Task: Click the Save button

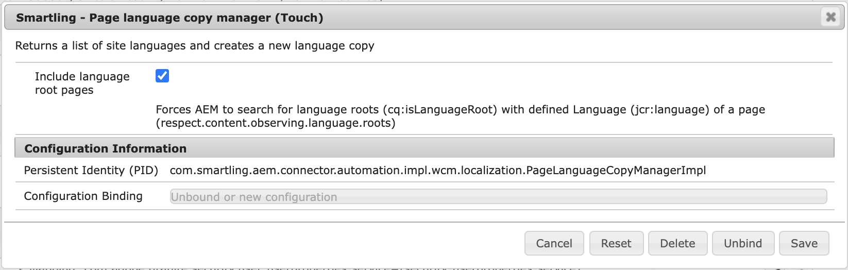Action: pyautogui.click(x=804, y=243)
